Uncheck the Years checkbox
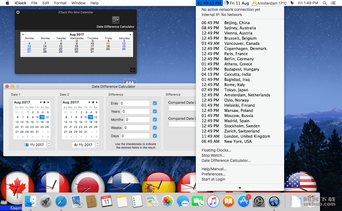 pyautogui.click(x=155, y=111)
